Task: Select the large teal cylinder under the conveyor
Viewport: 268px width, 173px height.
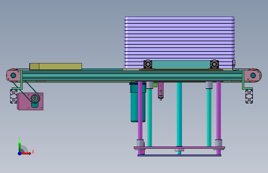Action: 138,103
